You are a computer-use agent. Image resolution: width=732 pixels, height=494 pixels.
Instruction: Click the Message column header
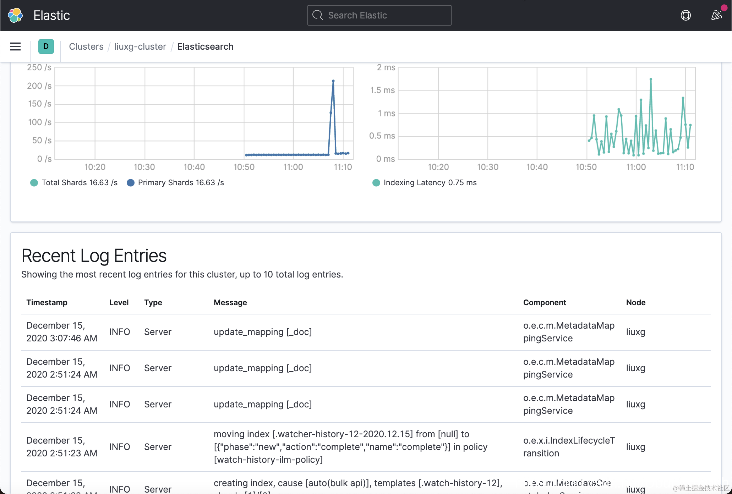[230, 302]
